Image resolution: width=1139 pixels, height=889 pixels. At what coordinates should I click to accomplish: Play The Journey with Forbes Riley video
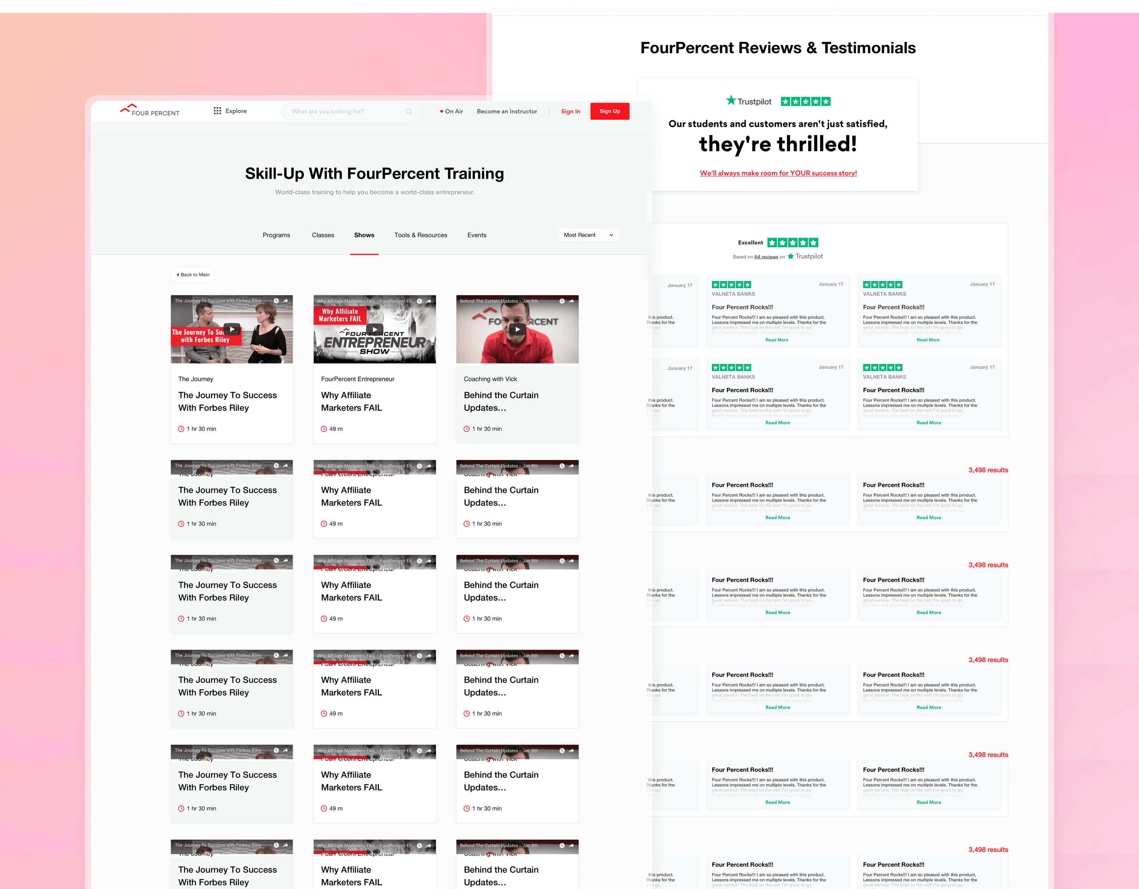[x=232, y=329]
